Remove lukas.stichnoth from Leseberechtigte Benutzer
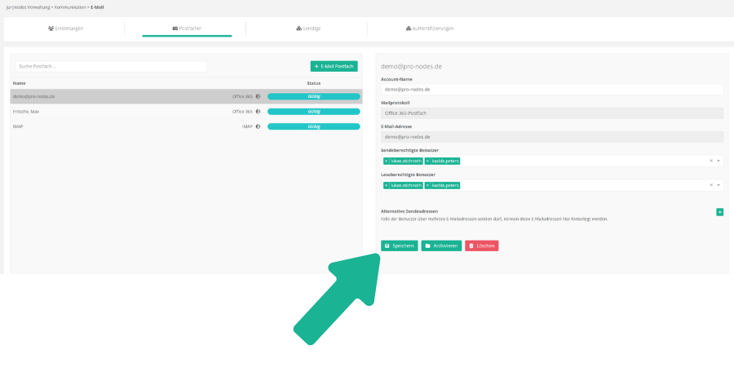Screen dimensions: 734x367 click(x=387, y=186)
